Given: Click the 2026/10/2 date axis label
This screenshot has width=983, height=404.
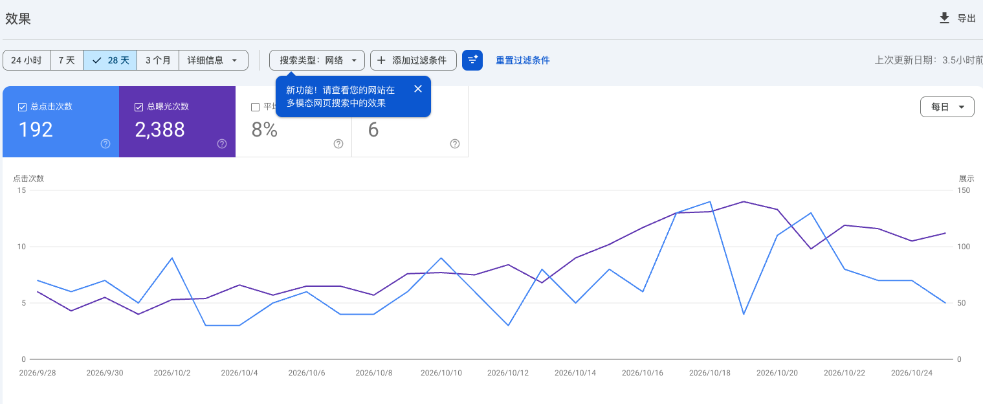Looking at the screenshot, I should coord(172,373).
